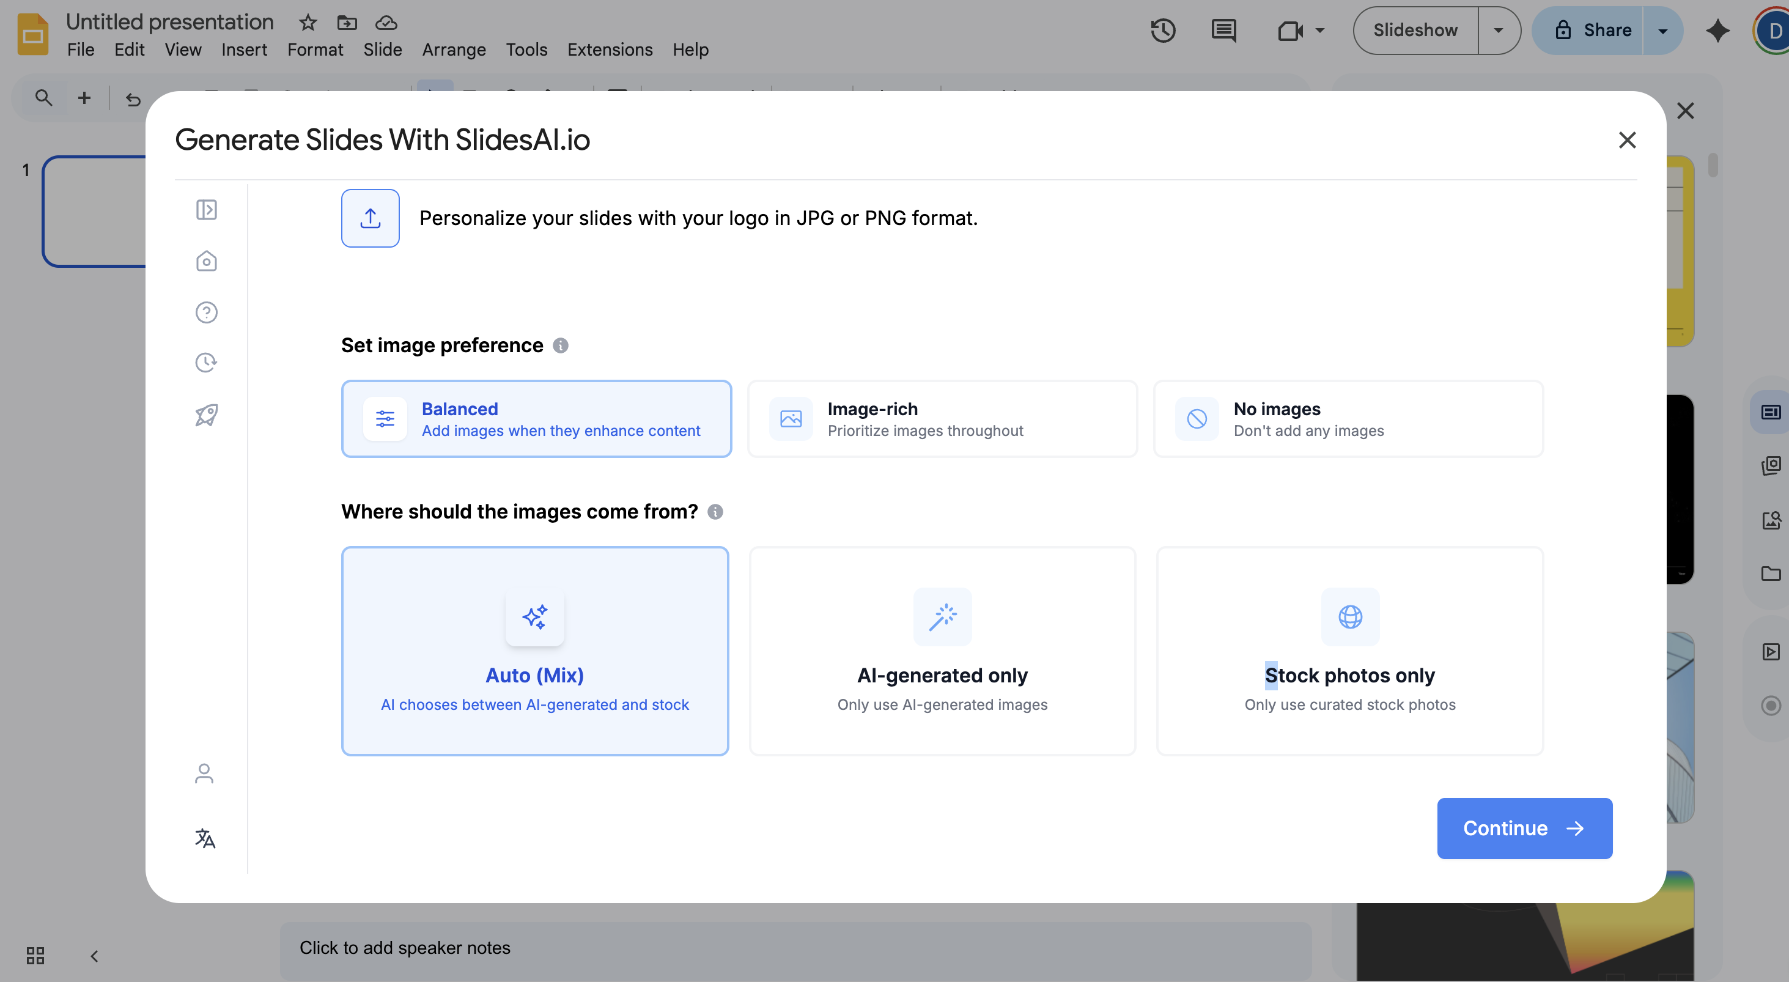Select the Balanced image preference
The height and width of the screenshot is (982, 1789).
[536, 418]
